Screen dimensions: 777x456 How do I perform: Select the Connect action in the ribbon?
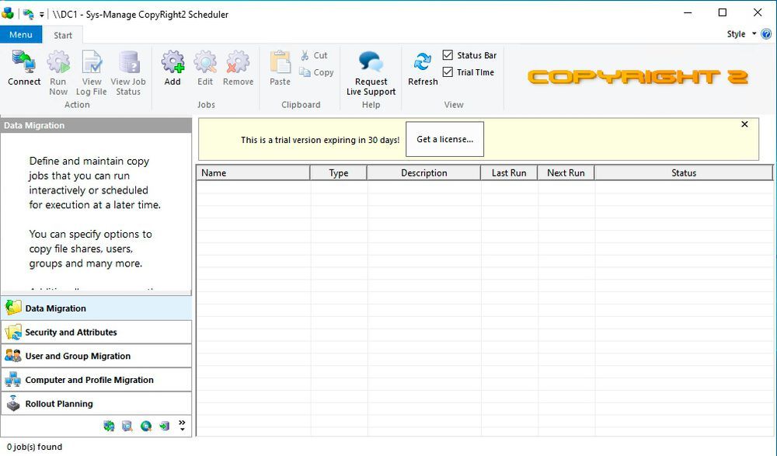(x=23, y=70)
